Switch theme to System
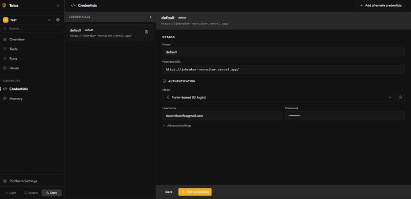 [x=31, y=193]
